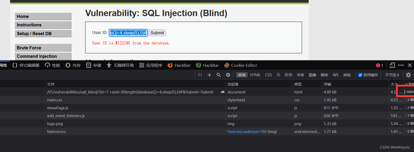Image resolution: width=414 pixels, height=152 pixels.
Task: Click the error count badge
Action: click(x=379, y=65)
